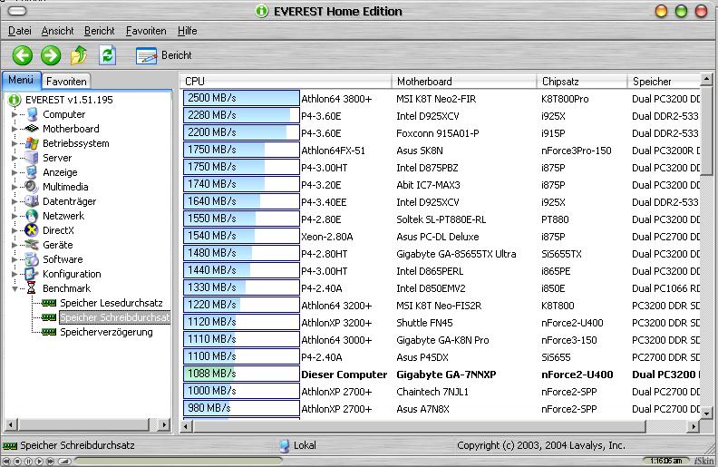The height and width of the screenshot is (467, 718).
Task: Click the nForce3Pro-150 chipset cell
Action: point(576,151)
